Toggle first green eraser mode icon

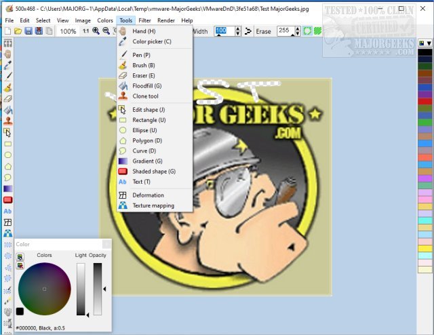tap(307, 31)
